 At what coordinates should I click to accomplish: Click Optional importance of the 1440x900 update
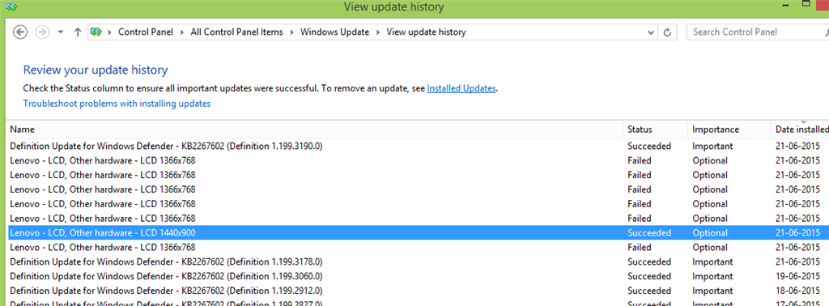point(710,233)
